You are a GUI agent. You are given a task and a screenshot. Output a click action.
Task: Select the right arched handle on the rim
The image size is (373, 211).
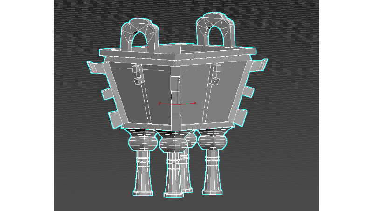(x=215, y=27)
